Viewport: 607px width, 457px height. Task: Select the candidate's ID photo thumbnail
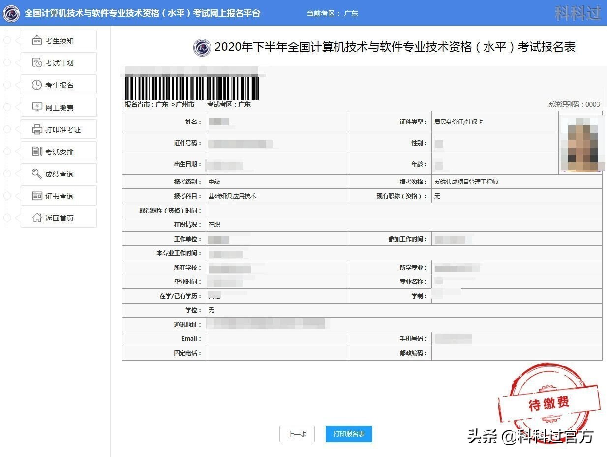(581, 143)
